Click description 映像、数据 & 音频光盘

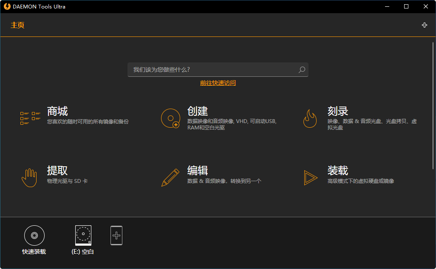coord(372,124)
